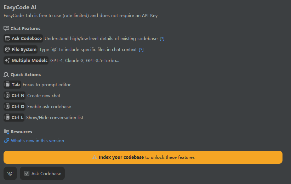
Task: Click the N key icon in Ctrl N badge
Action: pyautogui.click(x=7, y=95)
